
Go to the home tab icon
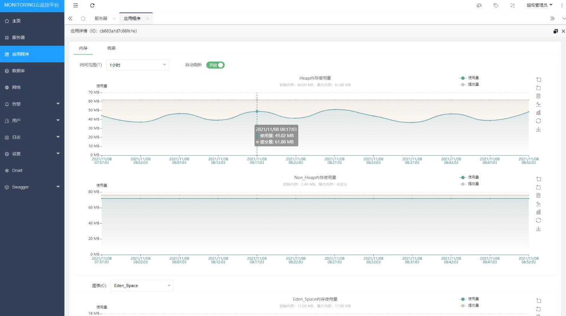[x=83, y=18]
